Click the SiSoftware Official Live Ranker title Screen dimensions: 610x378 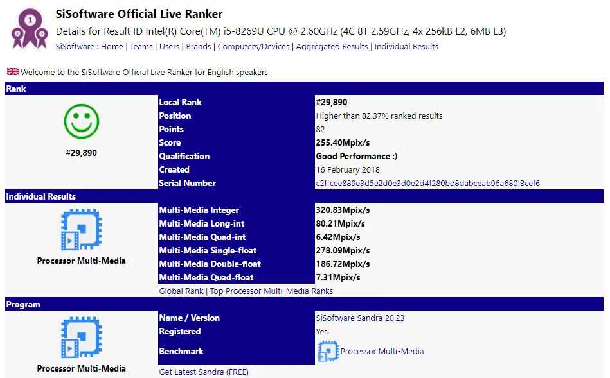(139, 14)
